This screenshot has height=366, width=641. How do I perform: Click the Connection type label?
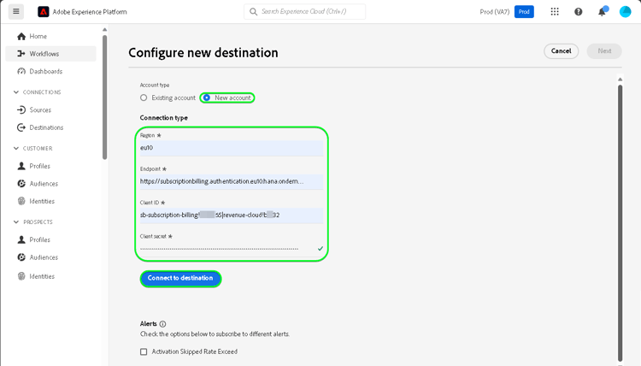coord(163,118)
